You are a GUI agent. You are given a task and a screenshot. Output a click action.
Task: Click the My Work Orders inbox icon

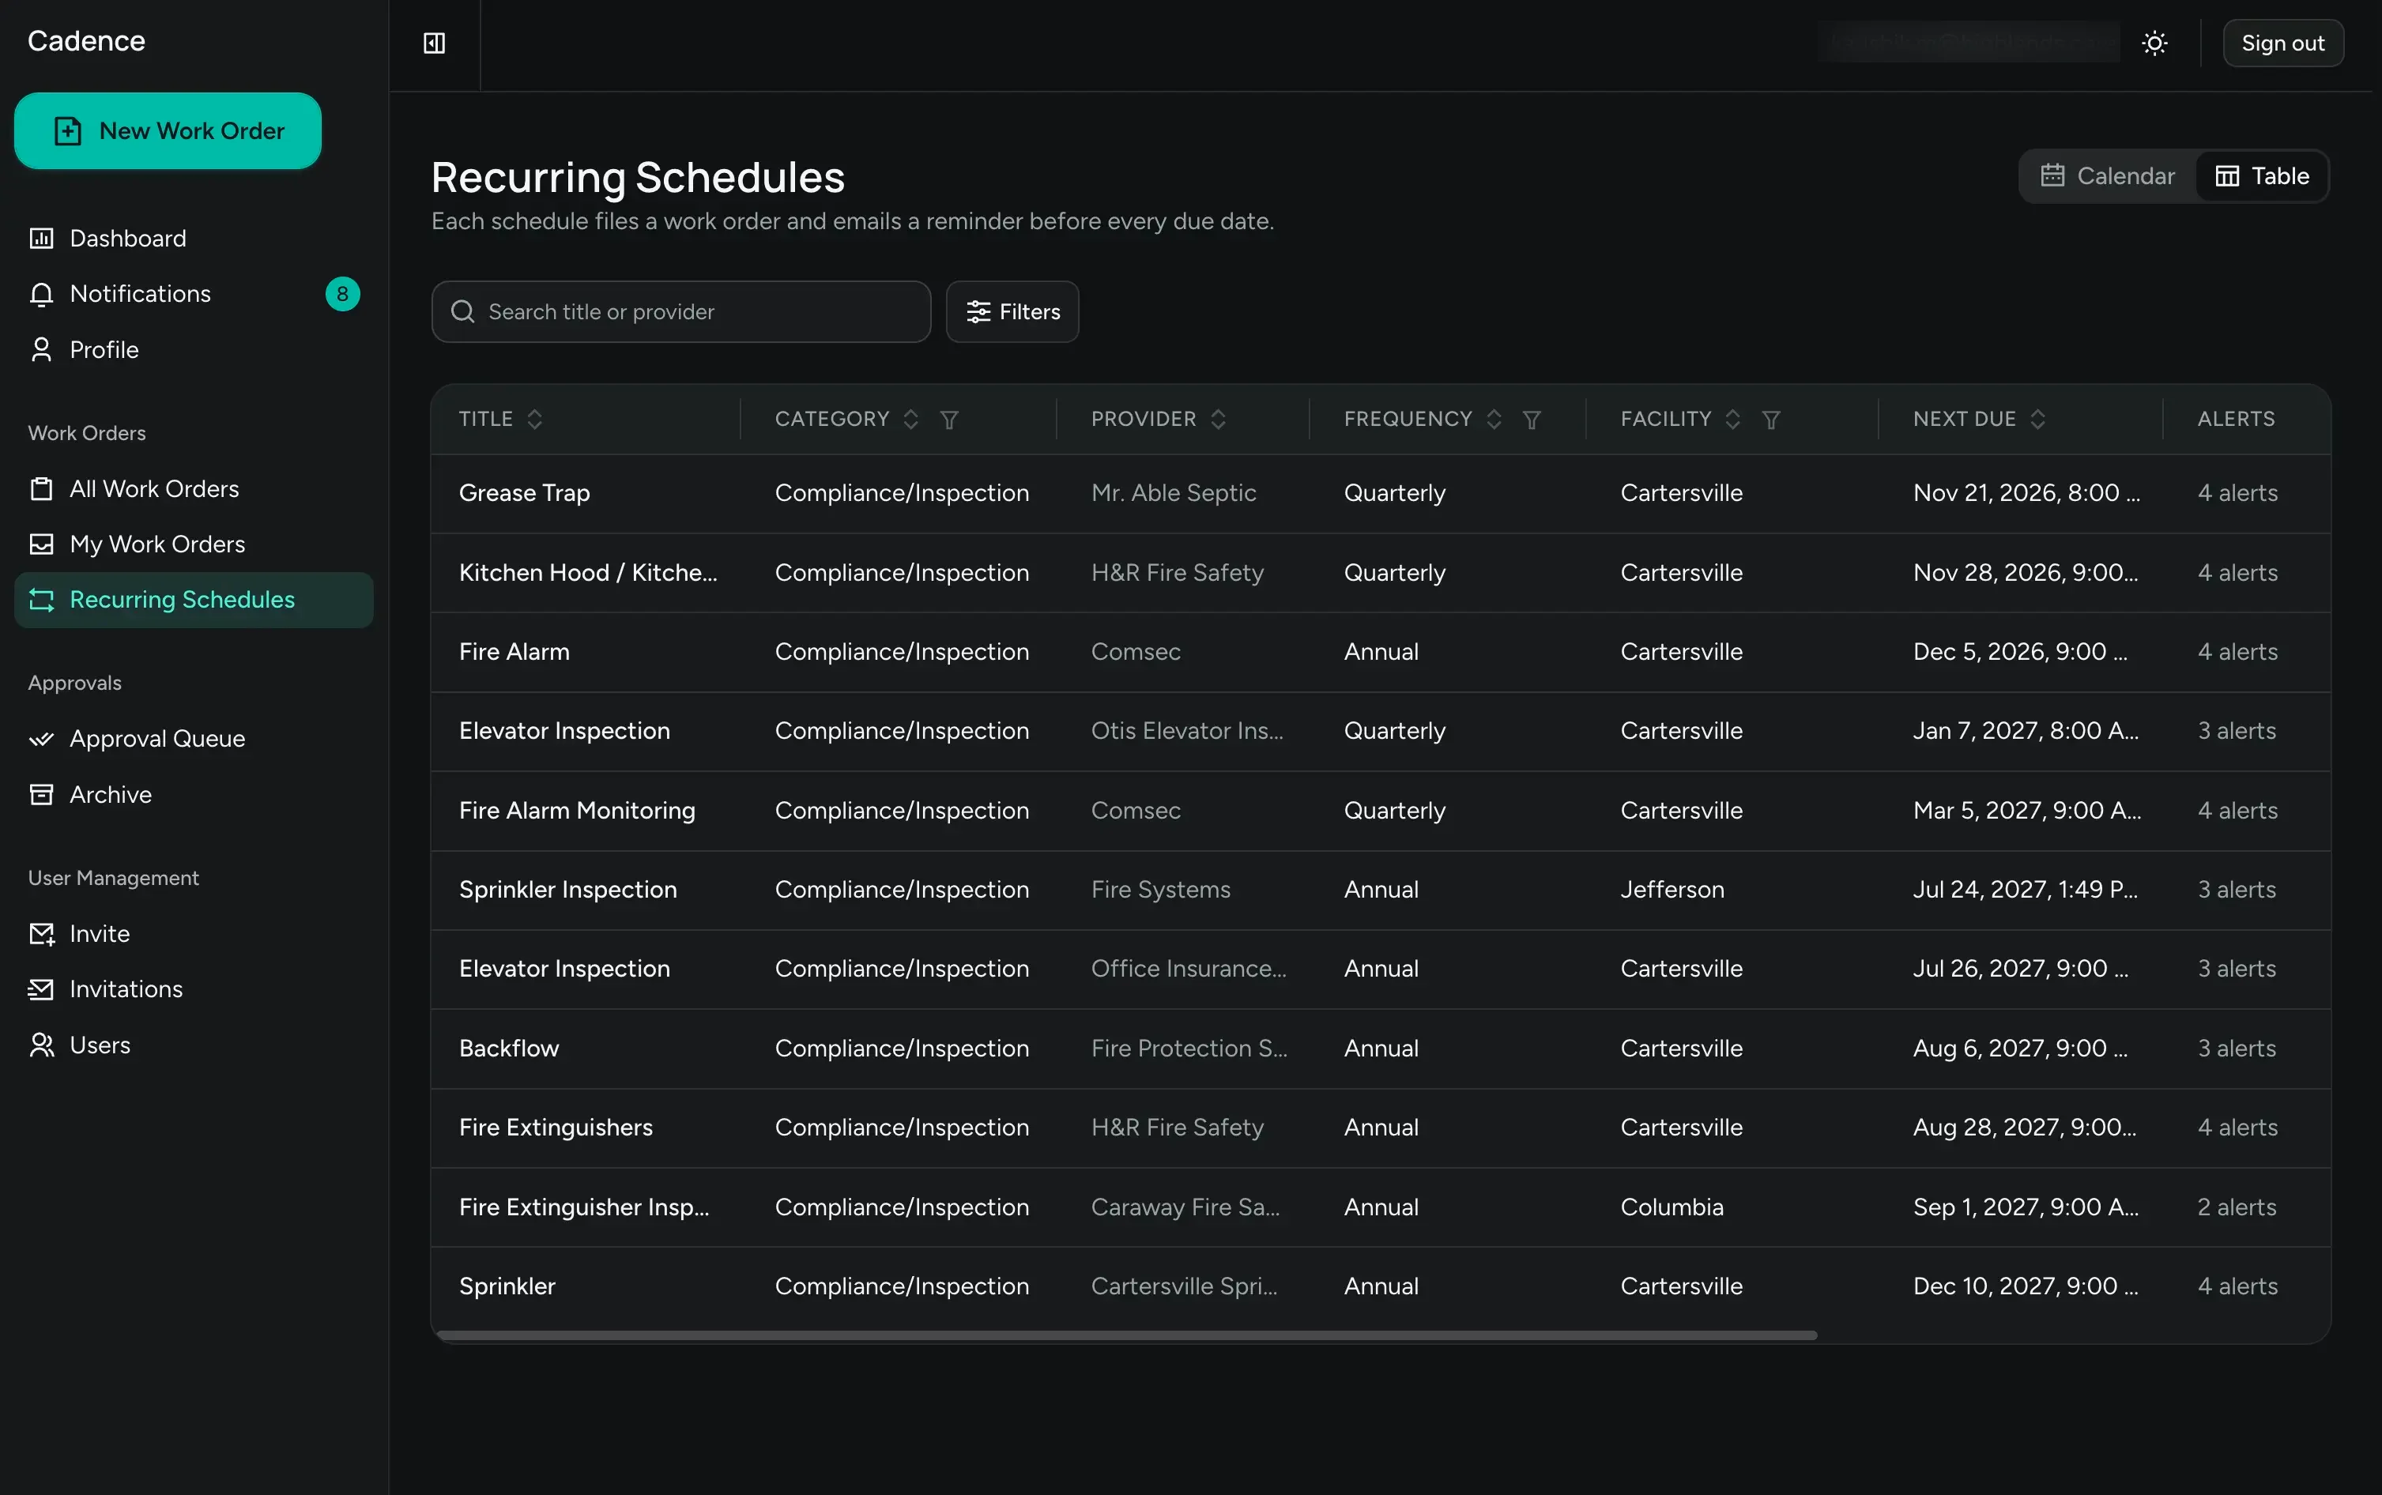click(x=42, y=544)
